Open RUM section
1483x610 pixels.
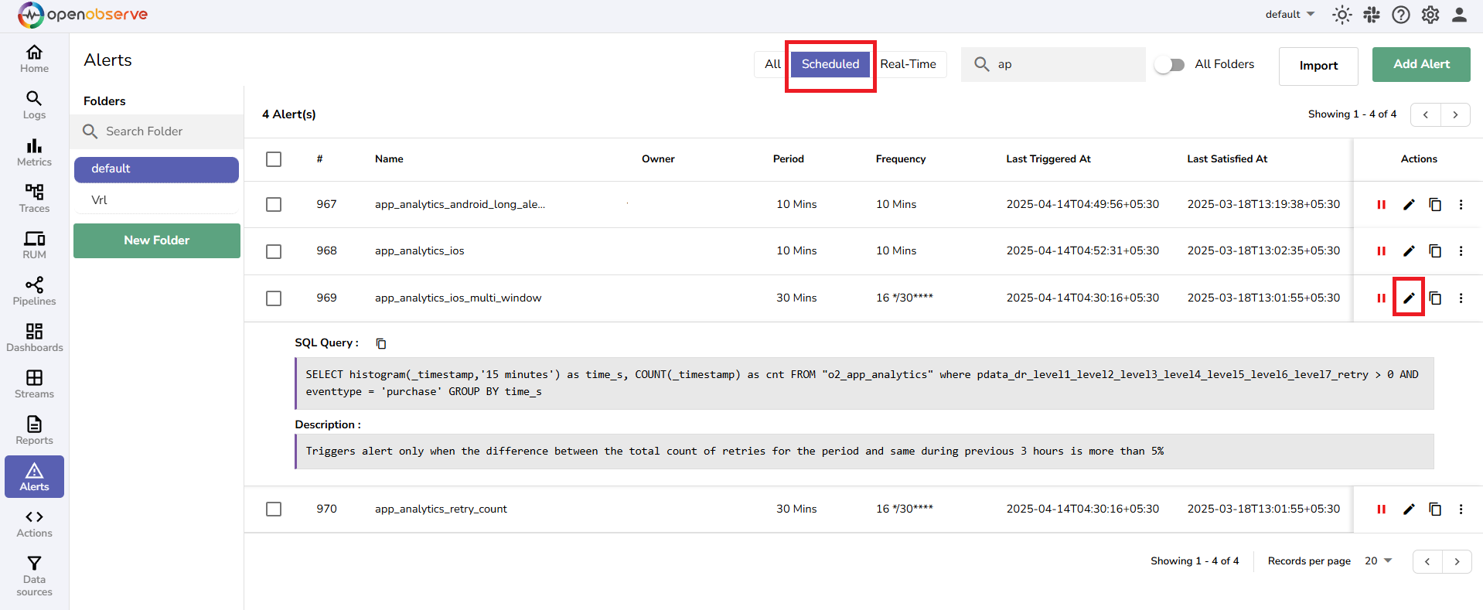tap(34, 245)
